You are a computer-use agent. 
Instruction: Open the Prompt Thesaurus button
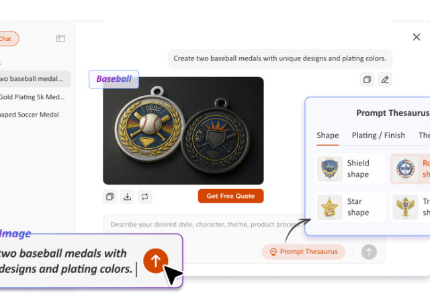(304, 252)
